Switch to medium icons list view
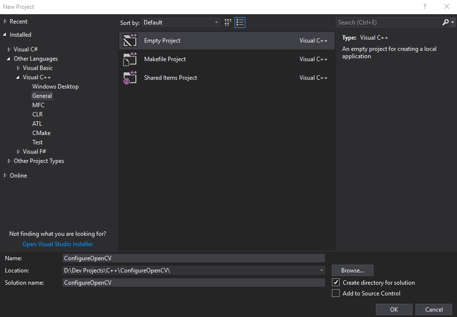 (x=239, y=23)
